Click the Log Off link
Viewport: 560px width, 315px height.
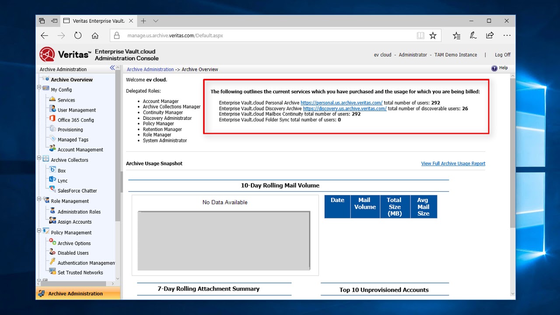503,55
